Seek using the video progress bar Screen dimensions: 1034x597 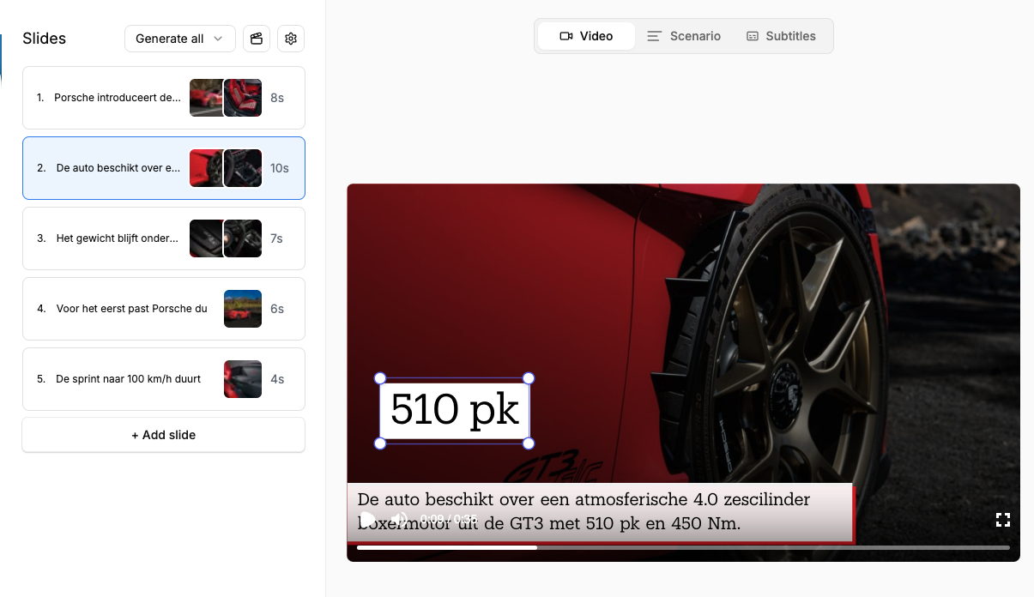[683, 547]
